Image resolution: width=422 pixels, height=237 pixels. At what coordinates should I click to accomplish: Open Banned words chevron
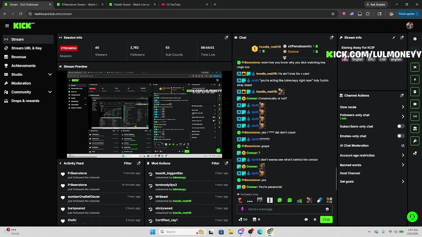pyautogui.click(x=403, y=165)
